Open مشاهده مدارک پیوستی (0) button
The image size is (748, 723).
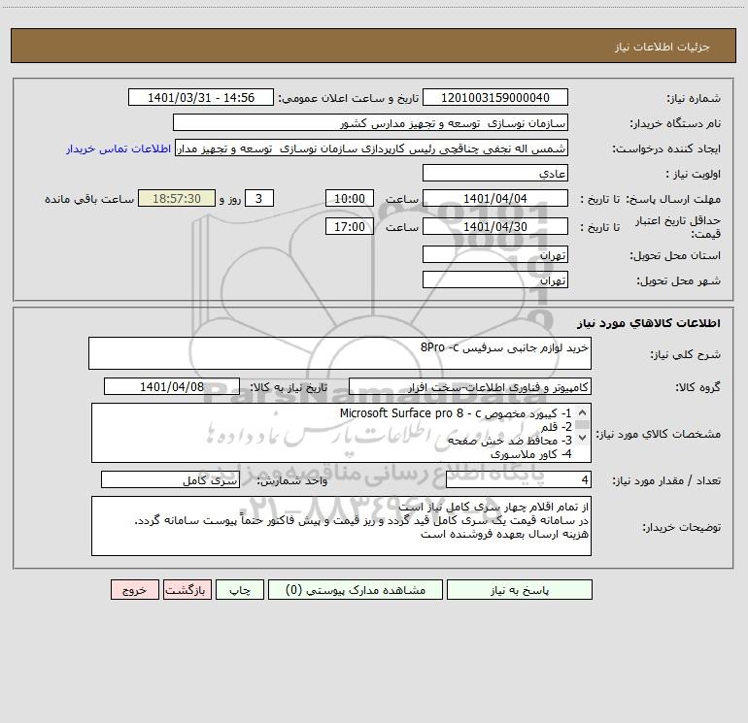[356, 590]
